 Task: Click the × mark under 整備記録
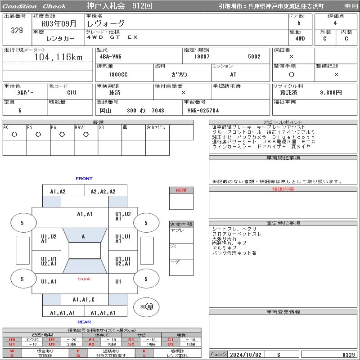pyautogui.click(x=336, y=74)
